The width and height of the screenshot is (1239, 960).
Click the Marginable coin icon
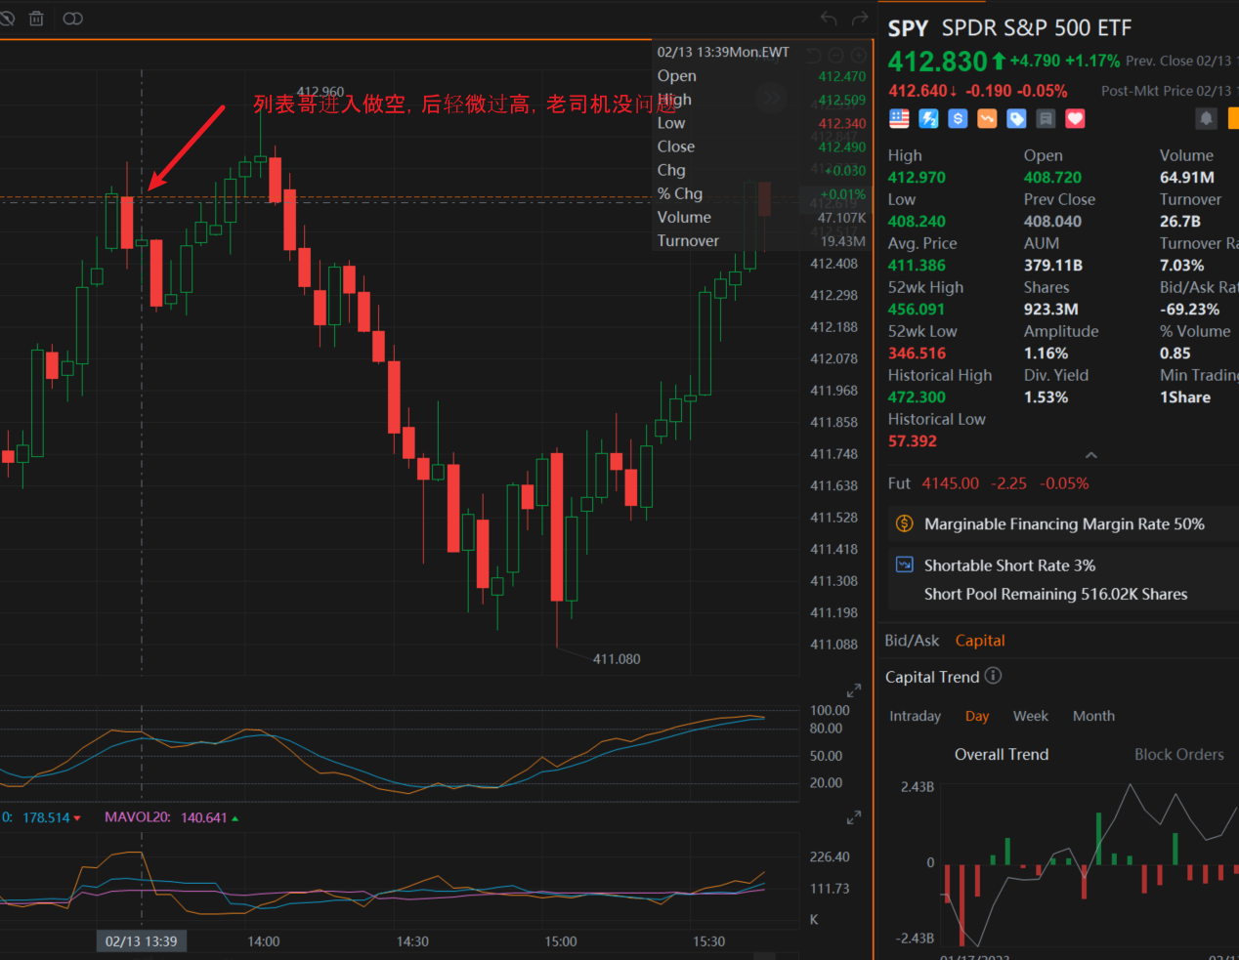coord(905,523)
